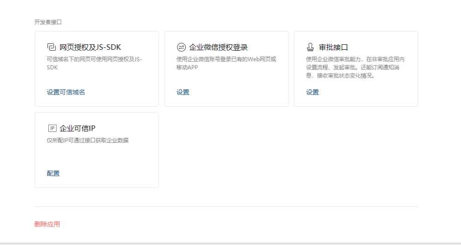
Task: Click the 企业可信IP icon
Action: coord(53,128)
